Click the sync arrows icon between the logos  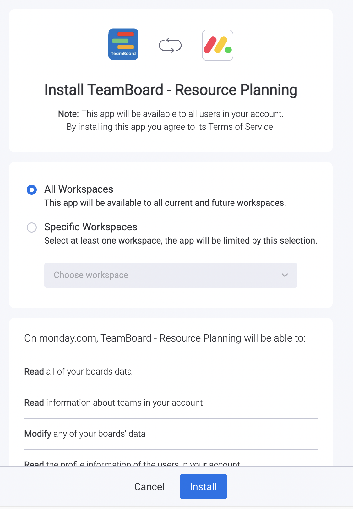pos(171,45)
